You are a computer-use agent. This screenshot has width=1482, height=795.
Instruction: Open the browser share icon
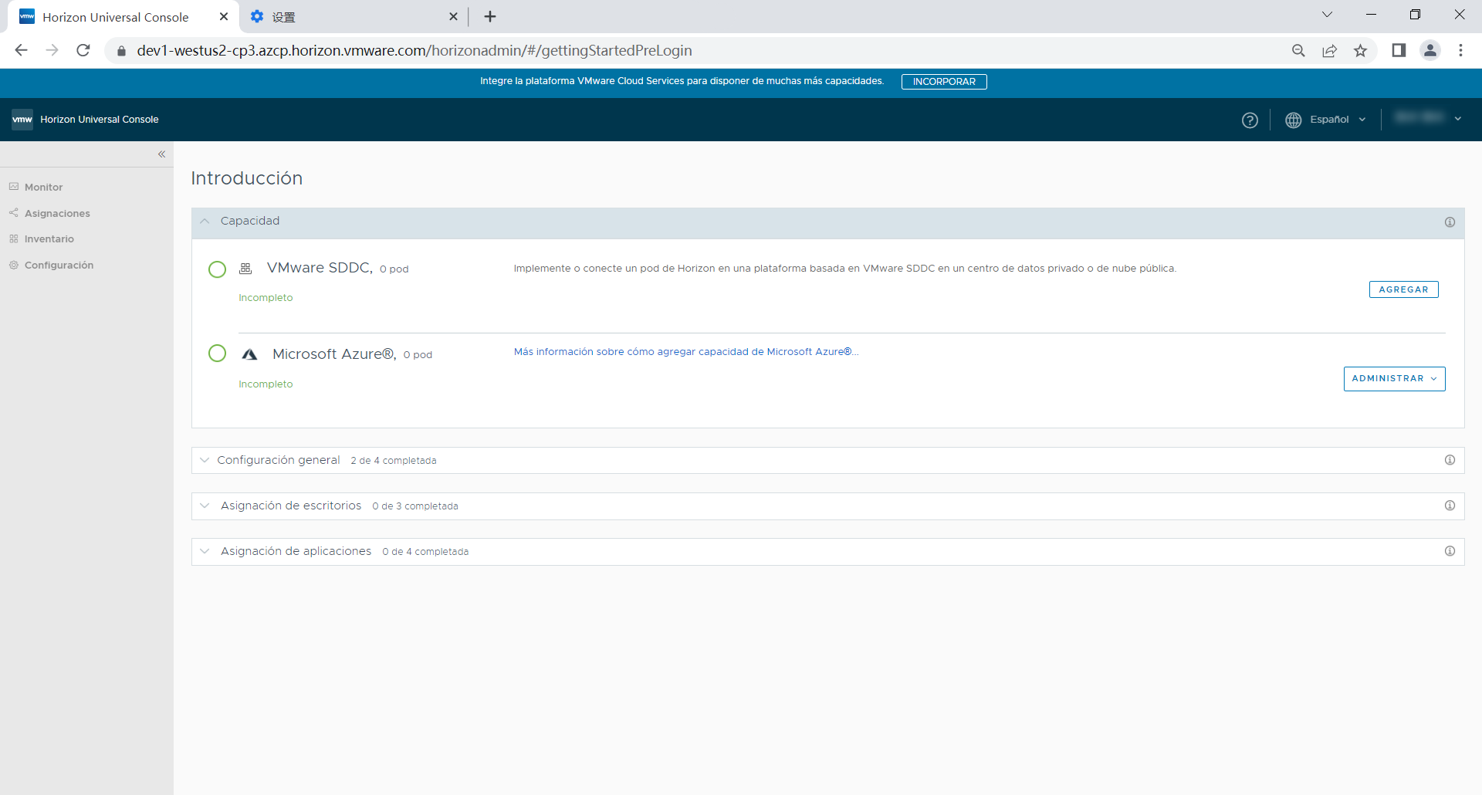pyautogui.click(x=1329, y=50)
